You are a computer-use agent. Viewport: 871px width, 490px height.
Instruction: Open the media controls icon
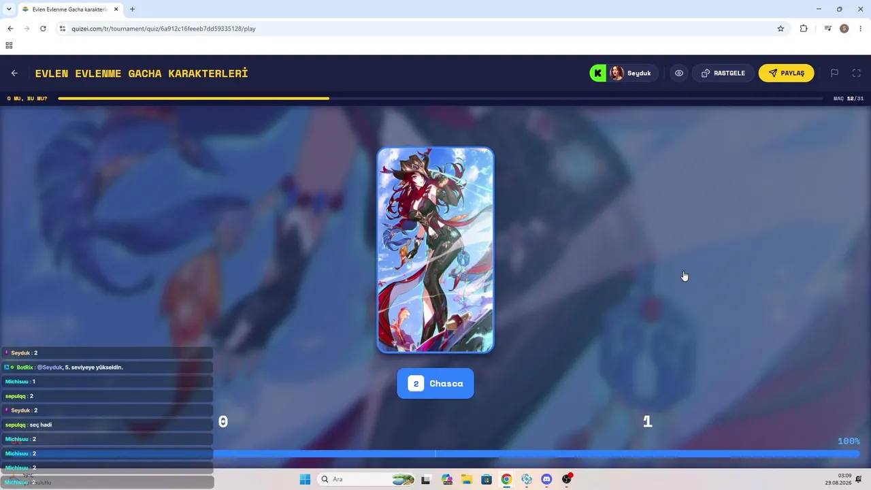[827, 29]
